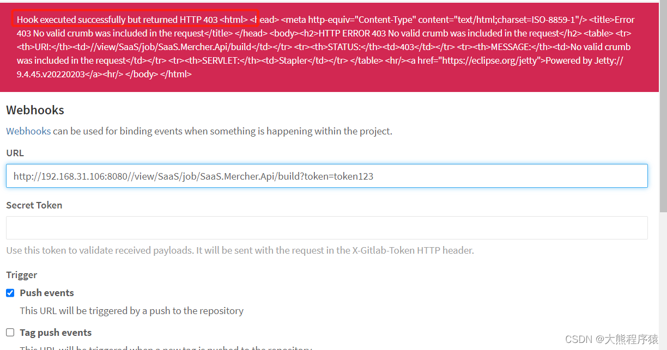Open the Webhooks help link
The width and height of the screenshot is (667, 350).
(28, 131)
